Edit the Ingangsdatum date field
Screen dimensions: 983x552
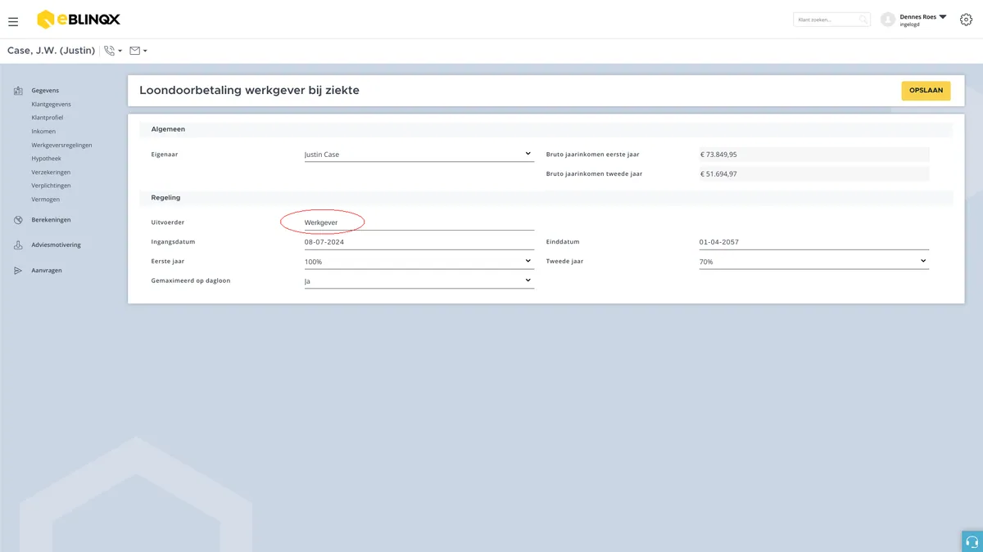click(x=419, y=242)
